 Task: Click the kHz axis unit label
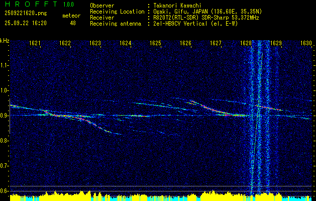click(x=5, y=41)
